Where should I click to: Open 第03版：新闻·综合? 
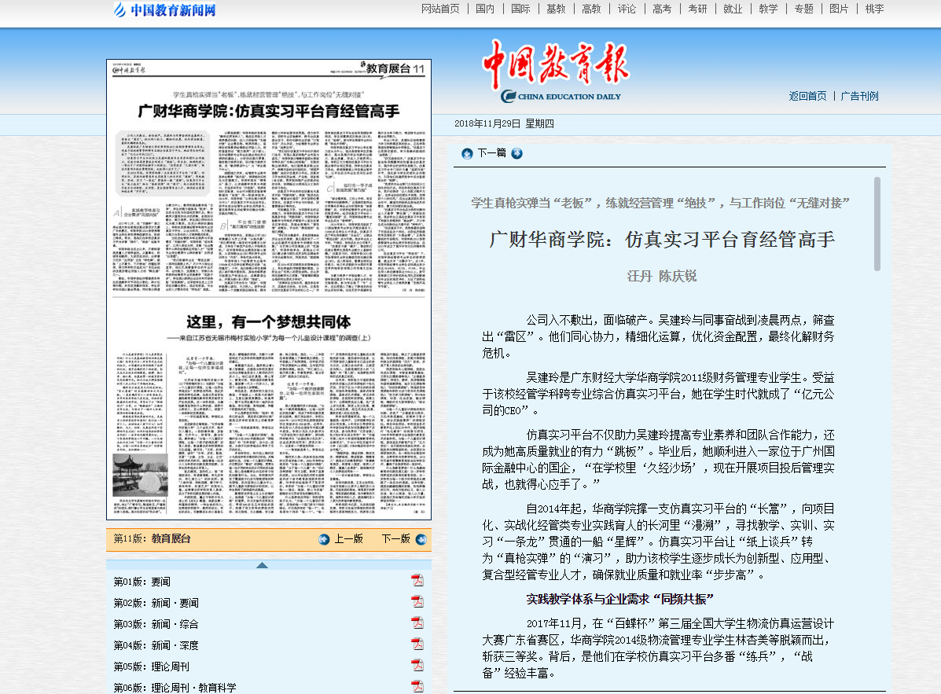(156, 624)
